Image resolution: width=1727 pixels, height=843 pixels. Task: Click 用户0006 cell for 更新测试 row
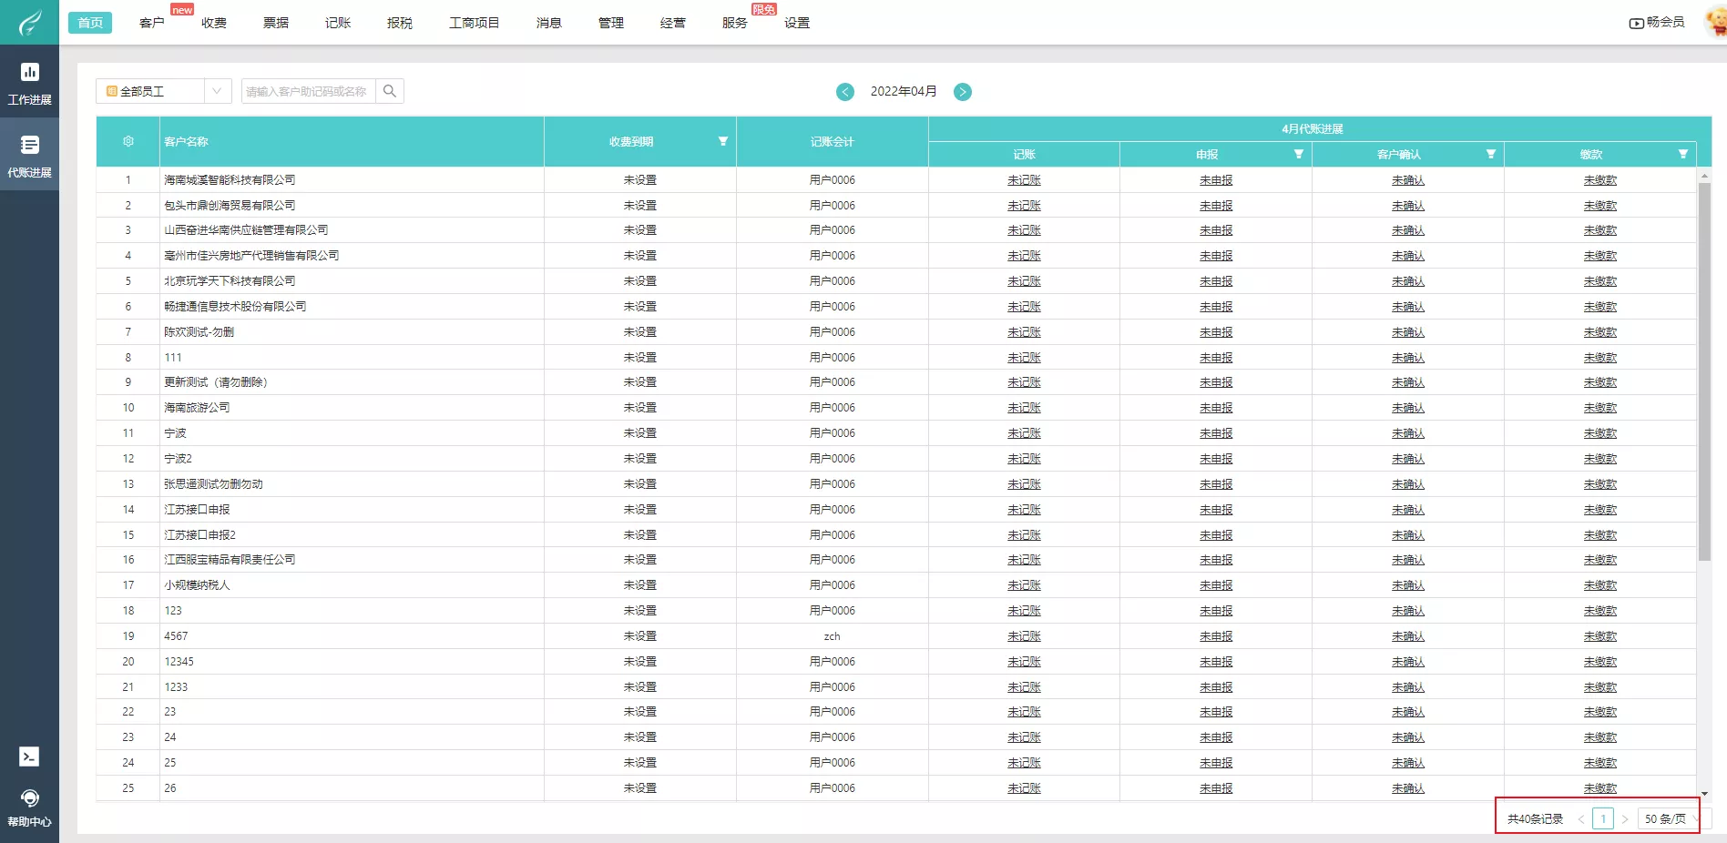833,382
